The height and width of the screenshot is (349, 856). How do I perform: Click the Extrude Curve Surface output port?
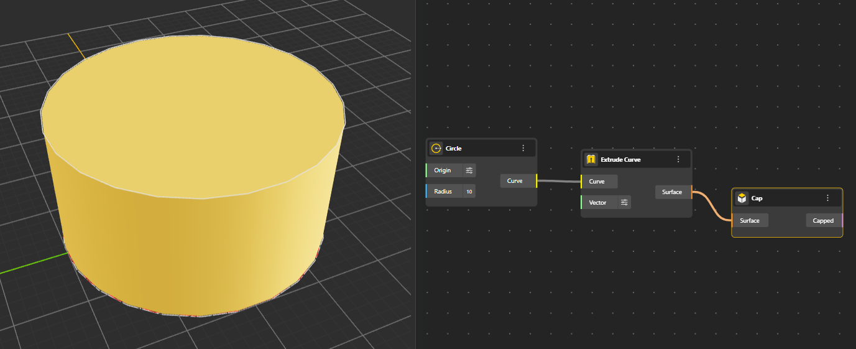(x=691, y=192)
